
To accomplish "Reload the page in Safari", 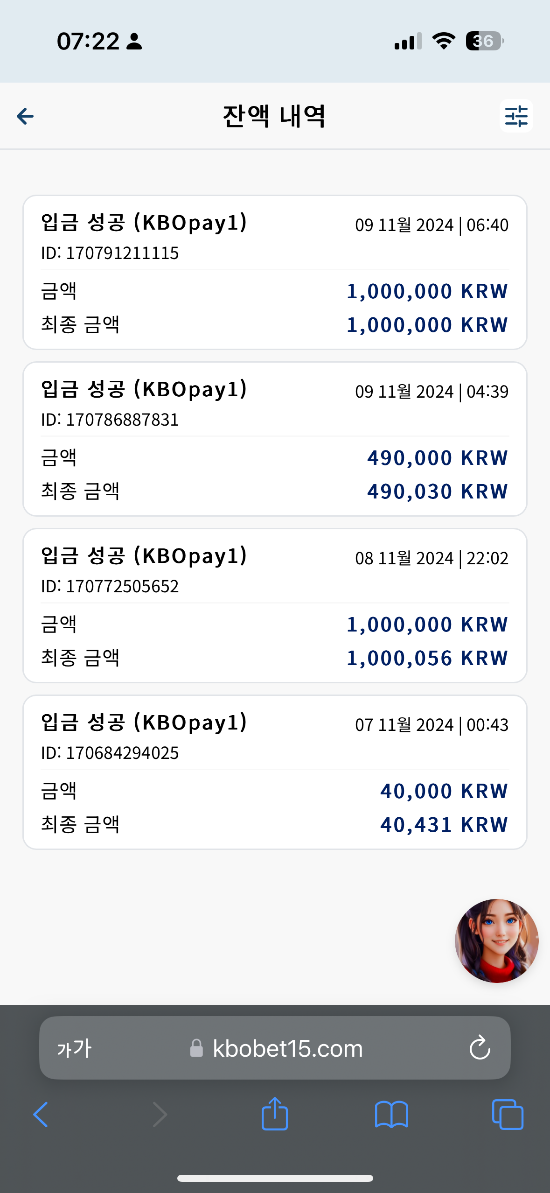I will coord(480,1048).
